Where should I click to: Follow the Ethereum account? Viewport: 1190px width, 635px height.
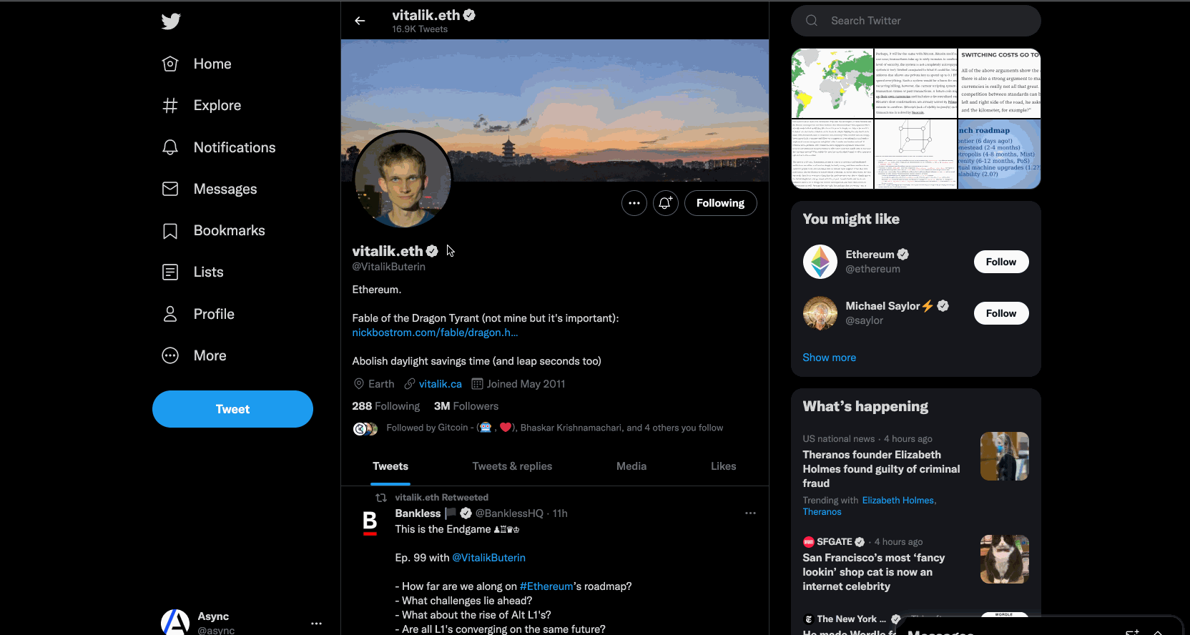point(1001,262)
